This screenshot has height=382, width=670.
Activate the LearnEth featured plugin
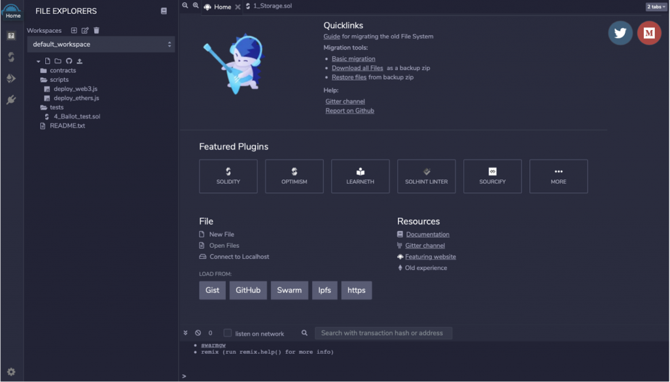[x=361, y=177]
